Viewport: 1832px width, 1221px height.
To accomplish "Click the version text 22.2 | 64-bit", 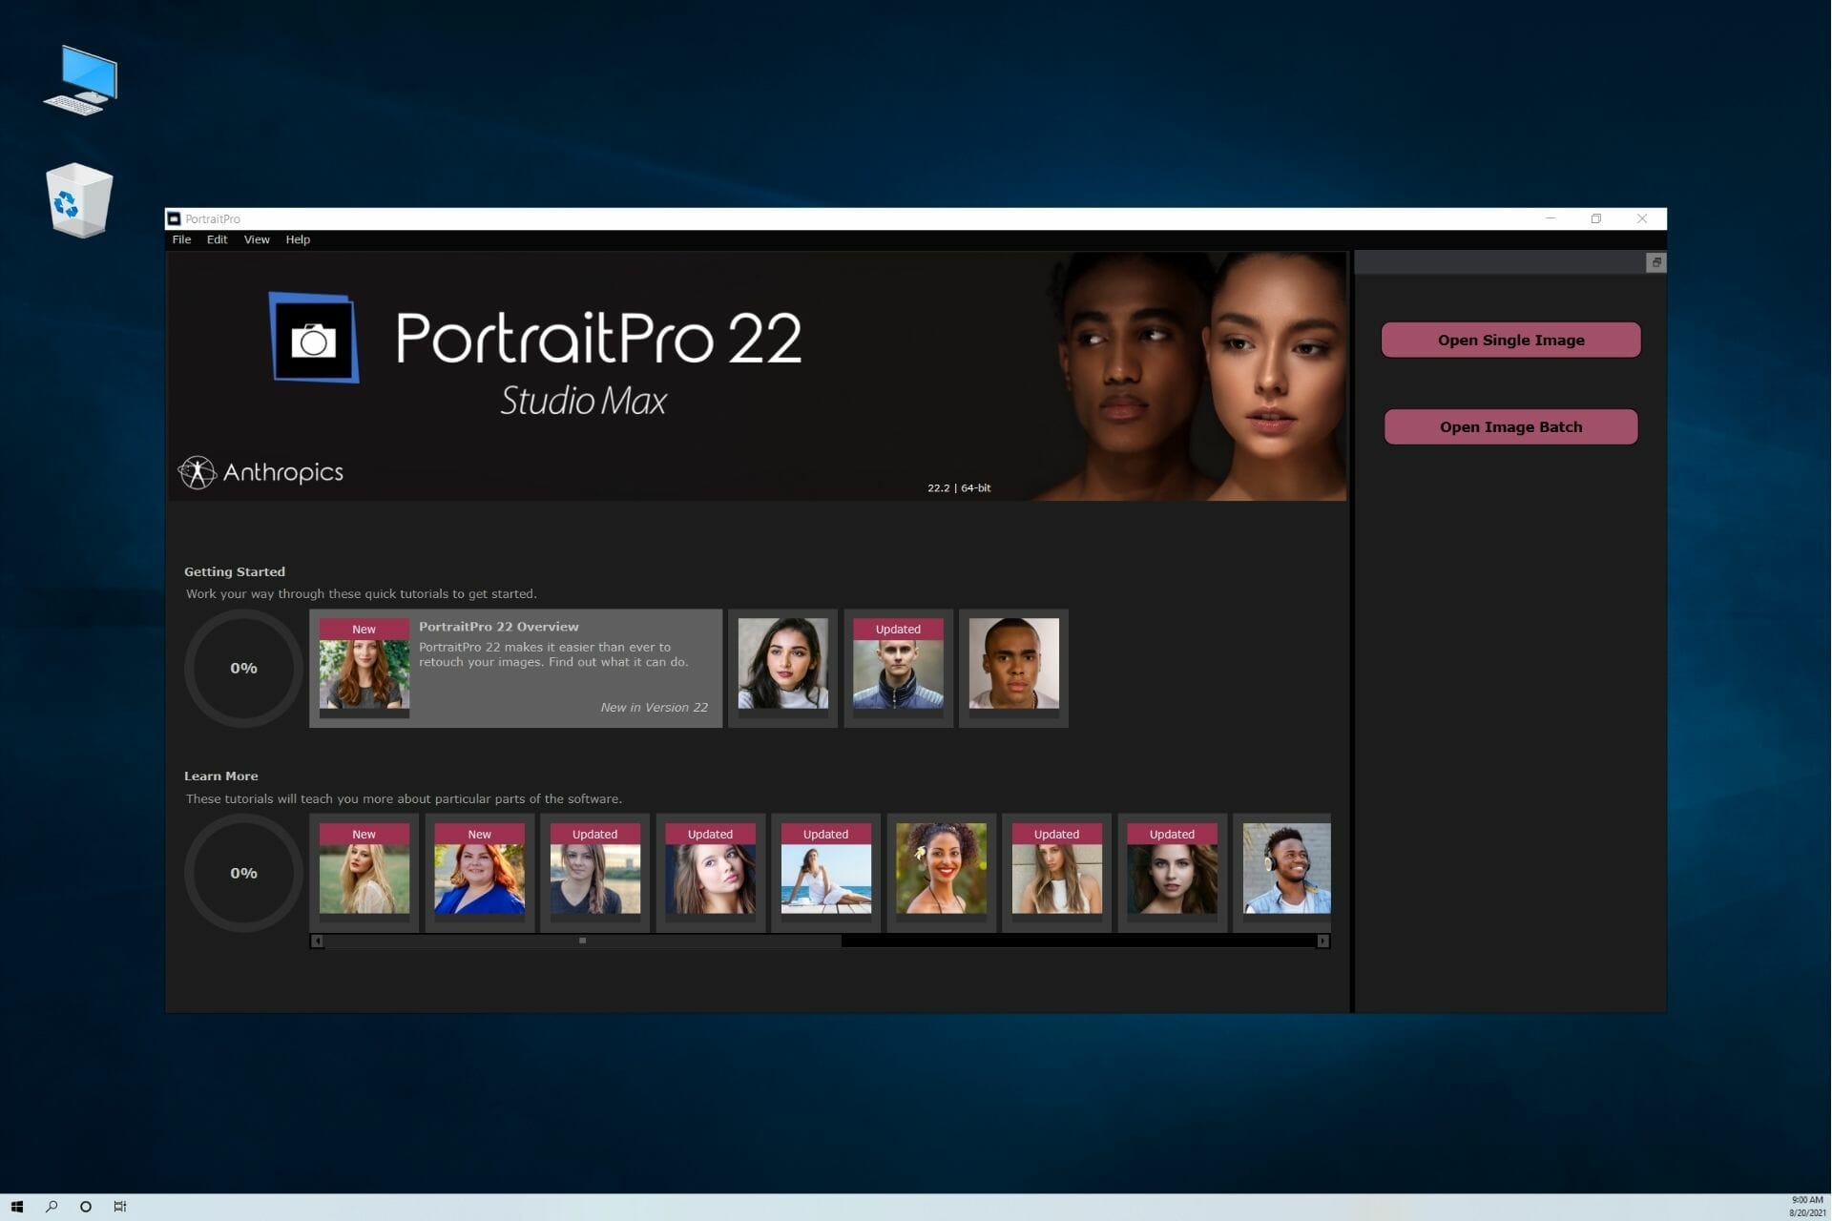I will coord(959,487).
